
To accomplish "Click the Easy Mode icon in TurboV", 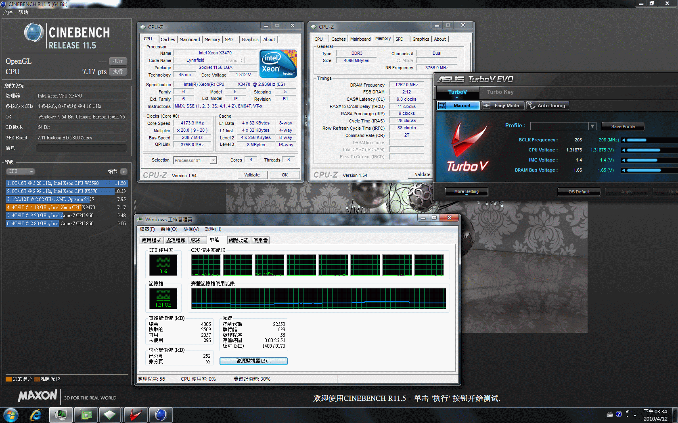I will point(486,106).
